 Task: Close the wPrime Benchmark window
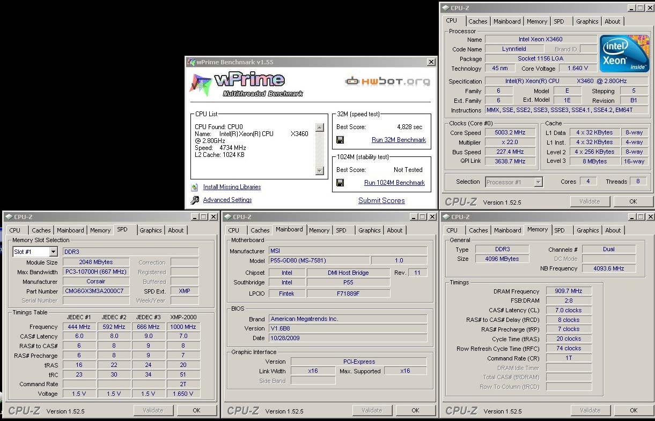(431, 62)
